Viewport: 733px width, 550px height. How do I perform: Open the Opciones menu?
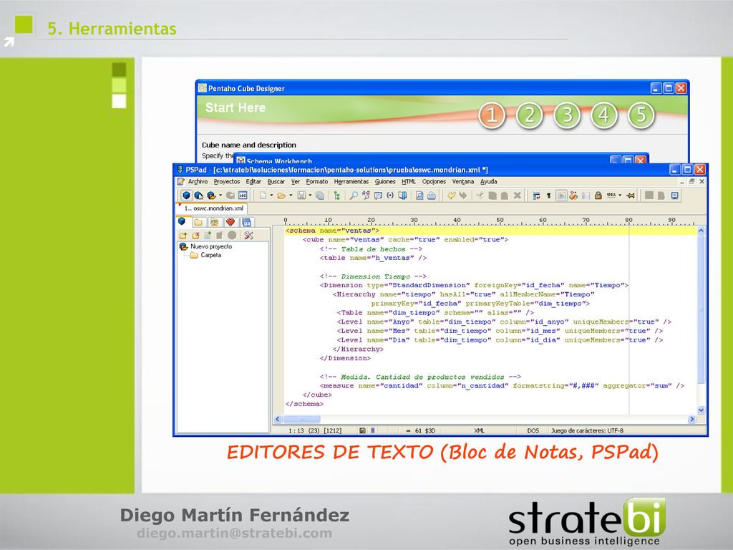tap(434, 181)
